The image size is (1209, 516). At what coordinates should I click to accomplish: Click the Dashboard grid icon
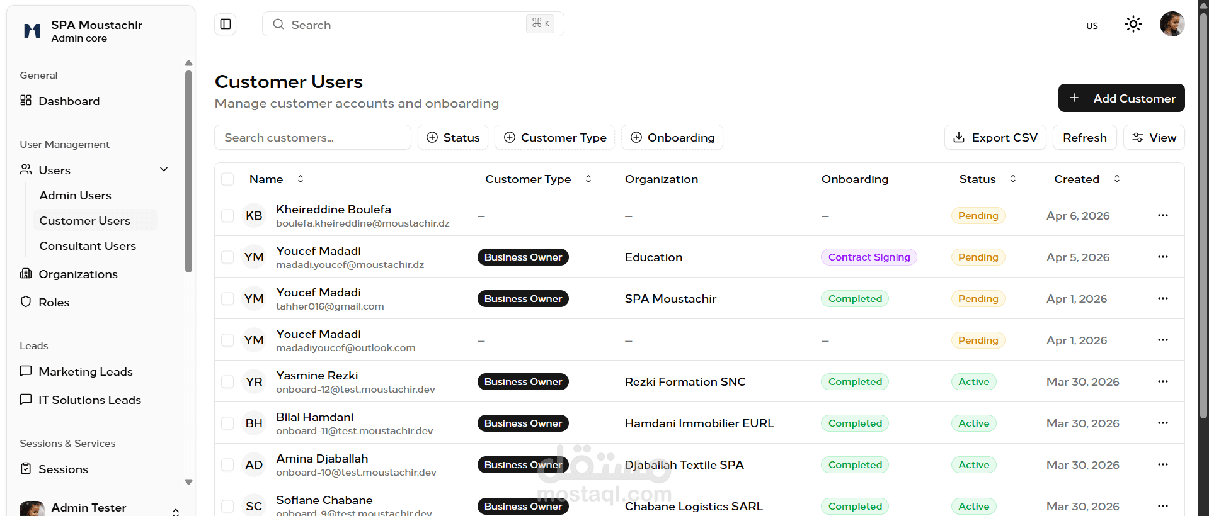pyautogui.click(x=26, y=101)
